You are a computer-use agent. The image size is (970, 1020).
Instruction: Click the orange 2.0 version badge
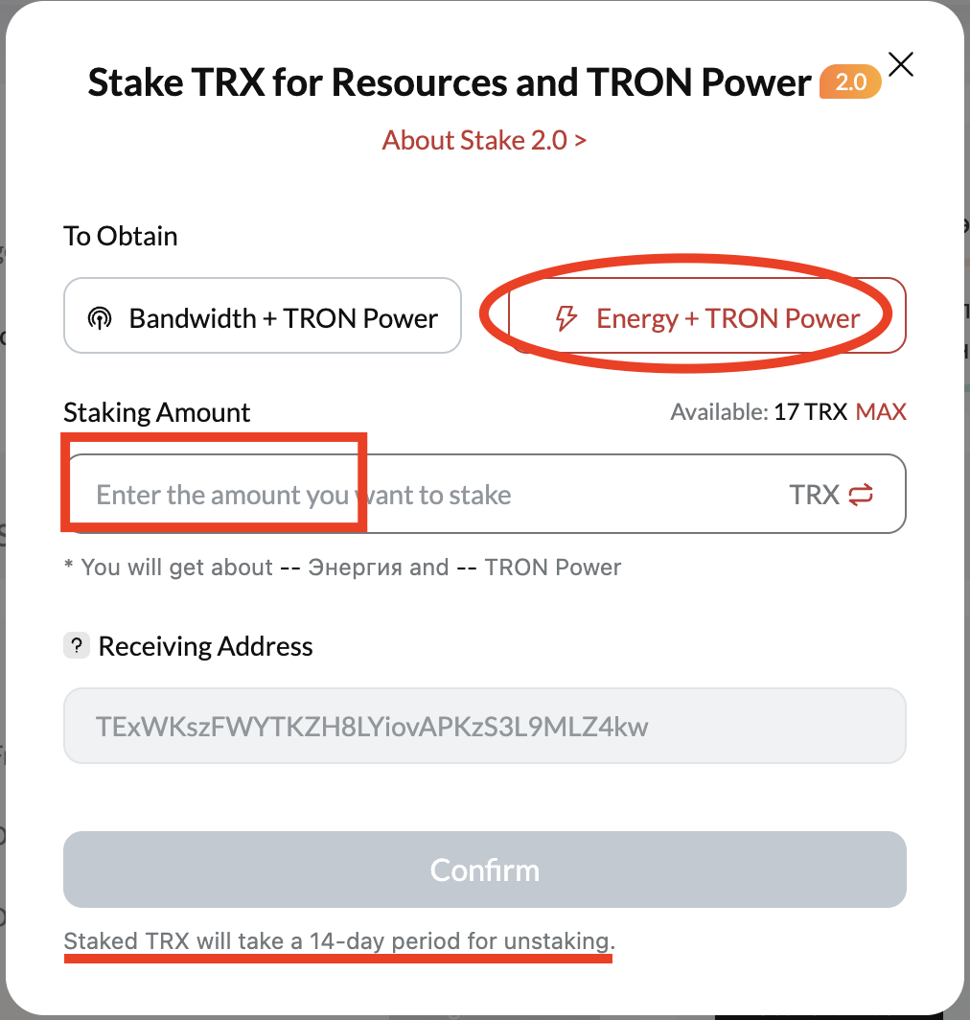(x=849, y=82)
